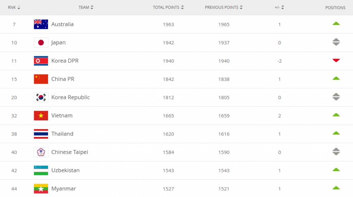Click the Myanmar flag icon
The width and height of the screenshot is (353, 197).
pyautogui.click(x=41, y=189)
